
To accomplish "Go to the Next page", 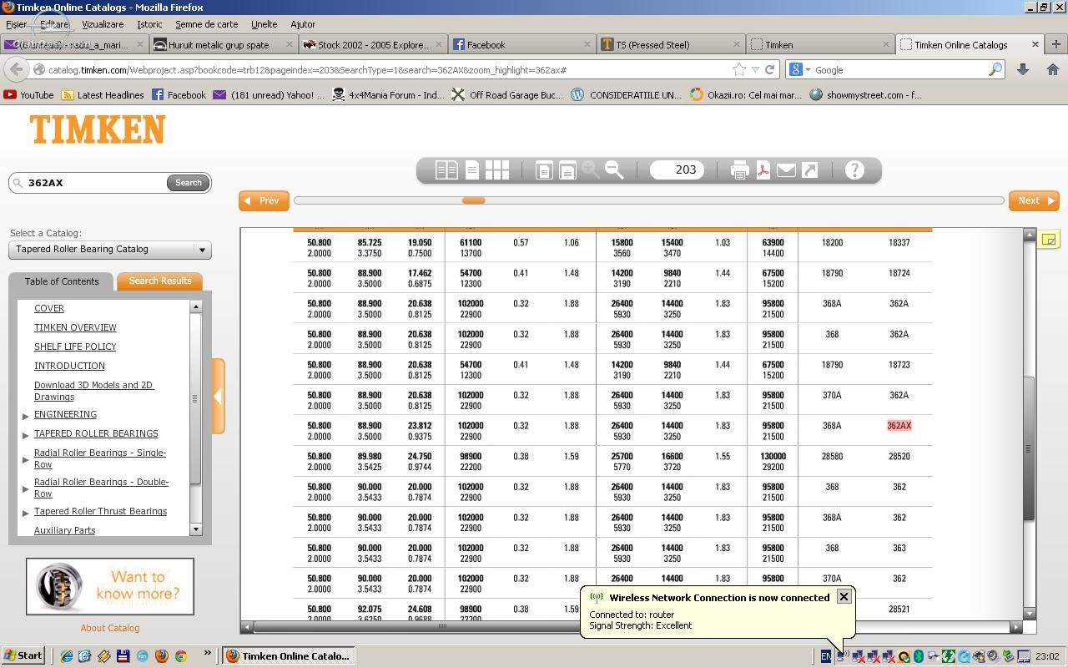I will tap(1034, 200).
